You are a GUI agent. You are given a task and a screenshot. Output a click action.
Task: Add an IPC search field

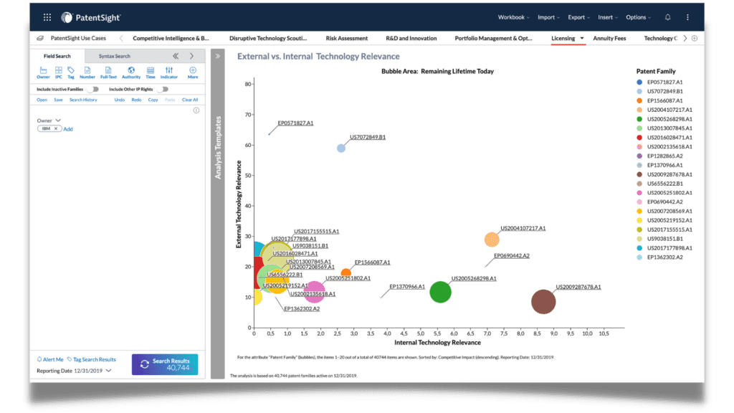click(59, 72)
